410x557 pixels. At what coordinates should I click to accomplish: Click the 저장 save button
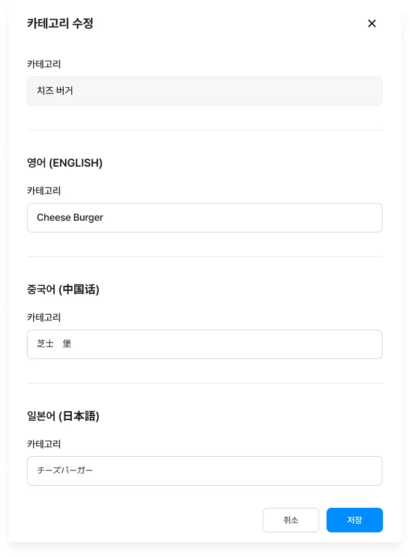click(354, 520)
